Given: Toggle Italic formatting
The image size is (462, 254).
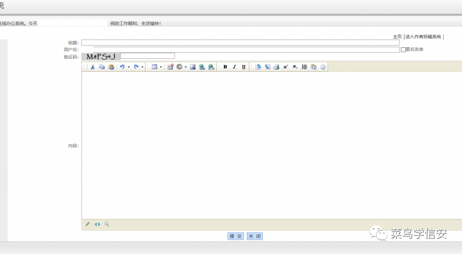Looking at the screenshot, I should click(235, 67).
